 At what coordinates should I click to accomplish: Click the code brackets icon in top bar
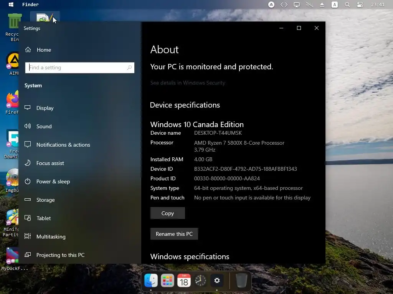tap(284, 5)
